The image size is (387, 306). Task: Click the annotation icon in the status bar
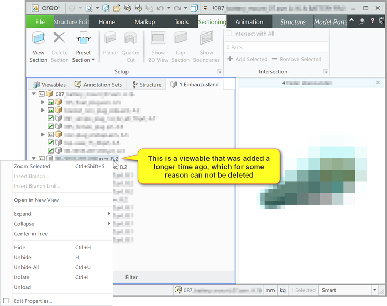click(178, 290)
